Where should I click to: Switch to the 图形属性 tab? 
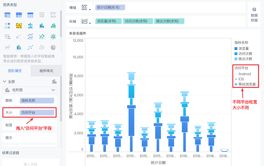pos(15,71)
